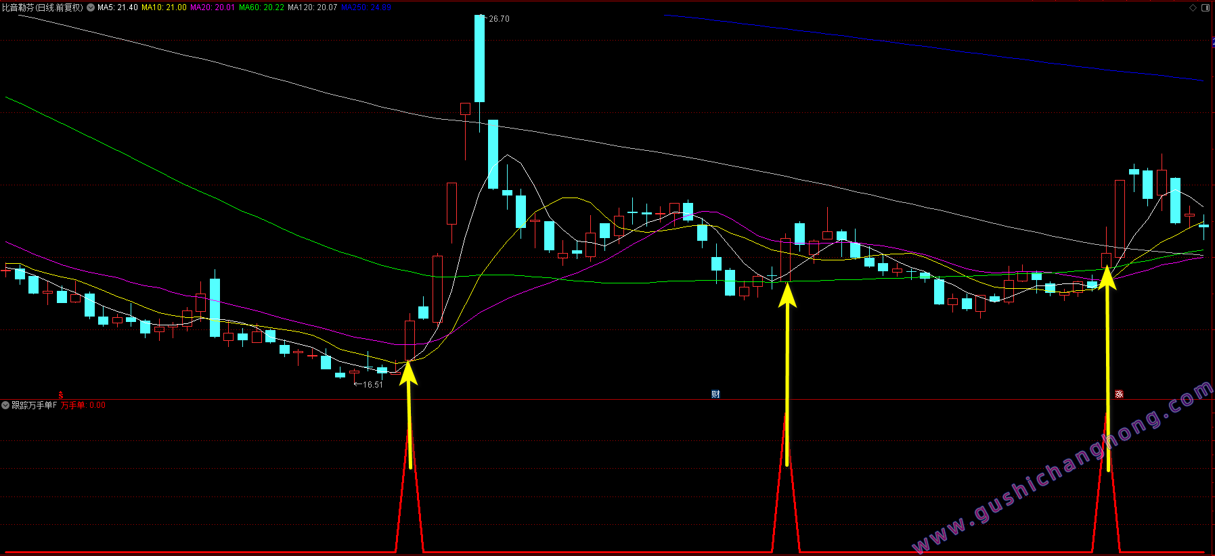Click the diamond icon at the chart's top right
Screen dimensions: 1215x556
[x=1193, y=7]
